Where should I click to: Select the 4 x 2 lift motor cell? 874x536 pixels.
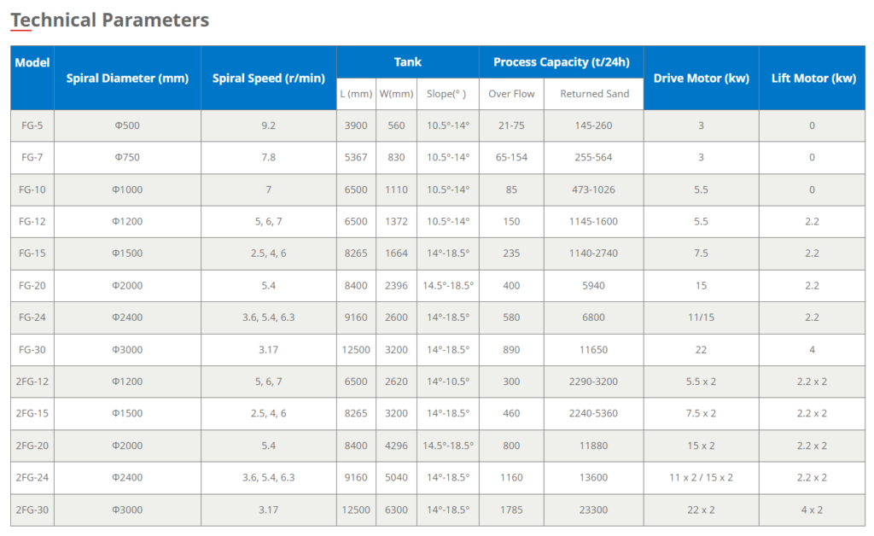(x=813, y=510)
